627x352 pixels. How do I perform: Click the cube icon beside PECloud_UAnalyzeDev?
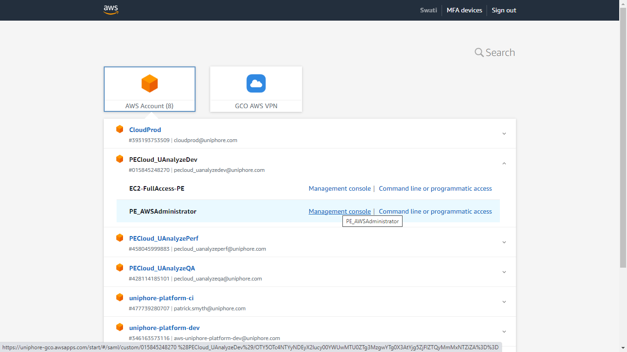(120, 159)
